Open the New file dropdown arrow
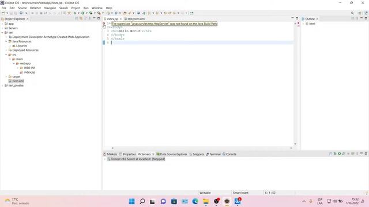 (7, 13)
